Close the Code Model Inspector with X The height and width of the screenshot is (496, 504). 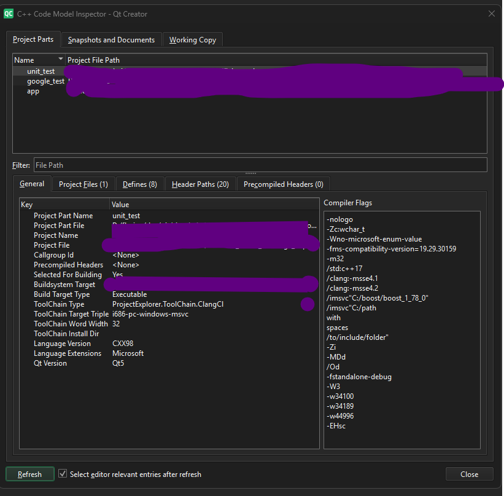point(492,14)
